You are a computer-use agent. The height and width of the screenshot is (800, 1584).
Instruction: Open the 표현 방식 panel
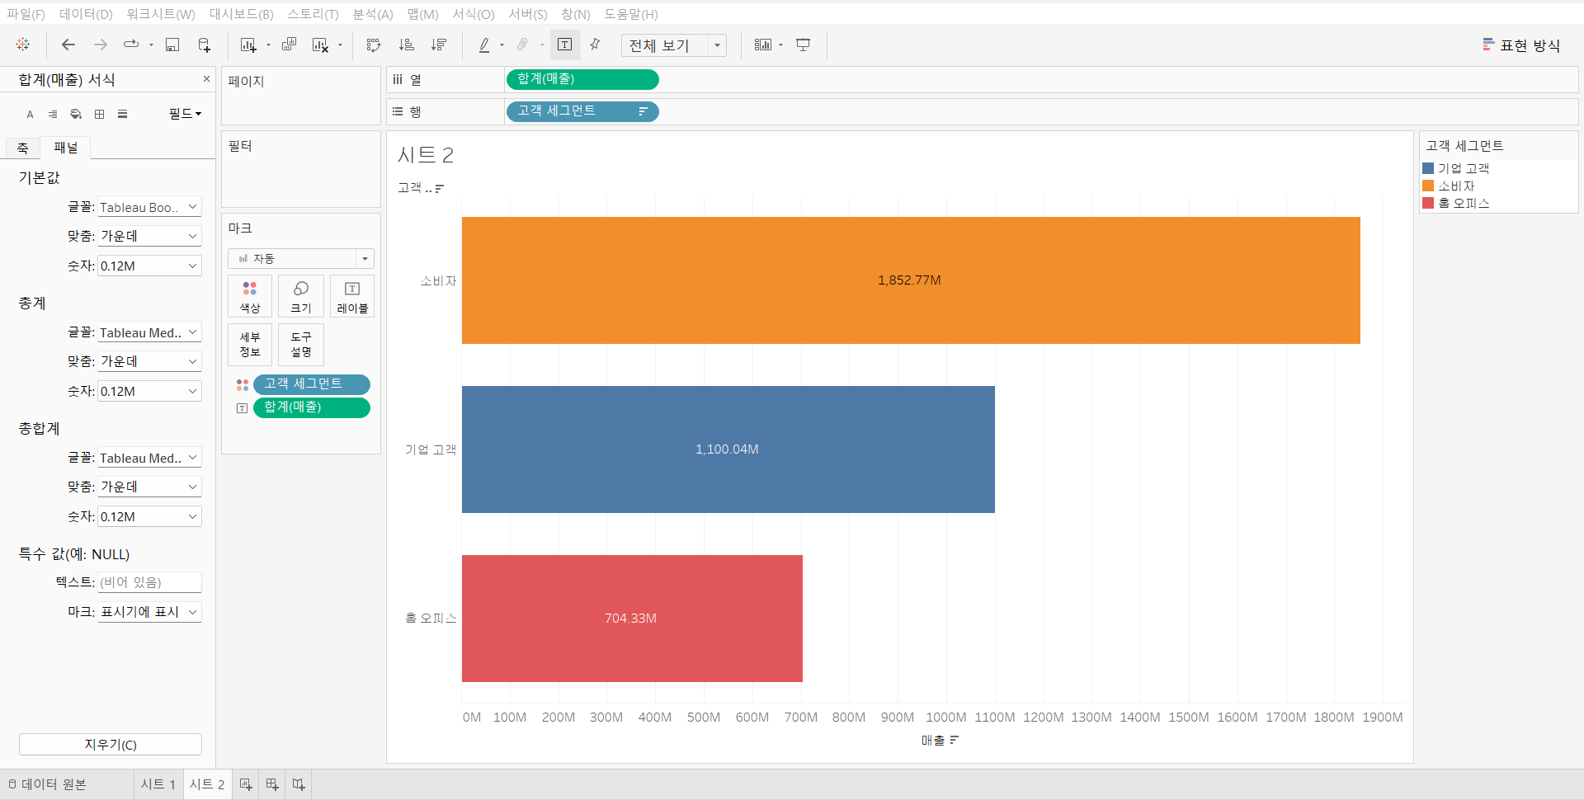tap(1521, 45)
